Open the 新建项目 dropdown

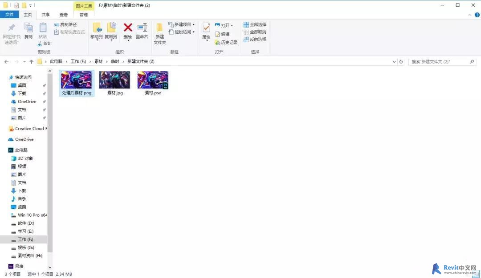pos(182,24)
